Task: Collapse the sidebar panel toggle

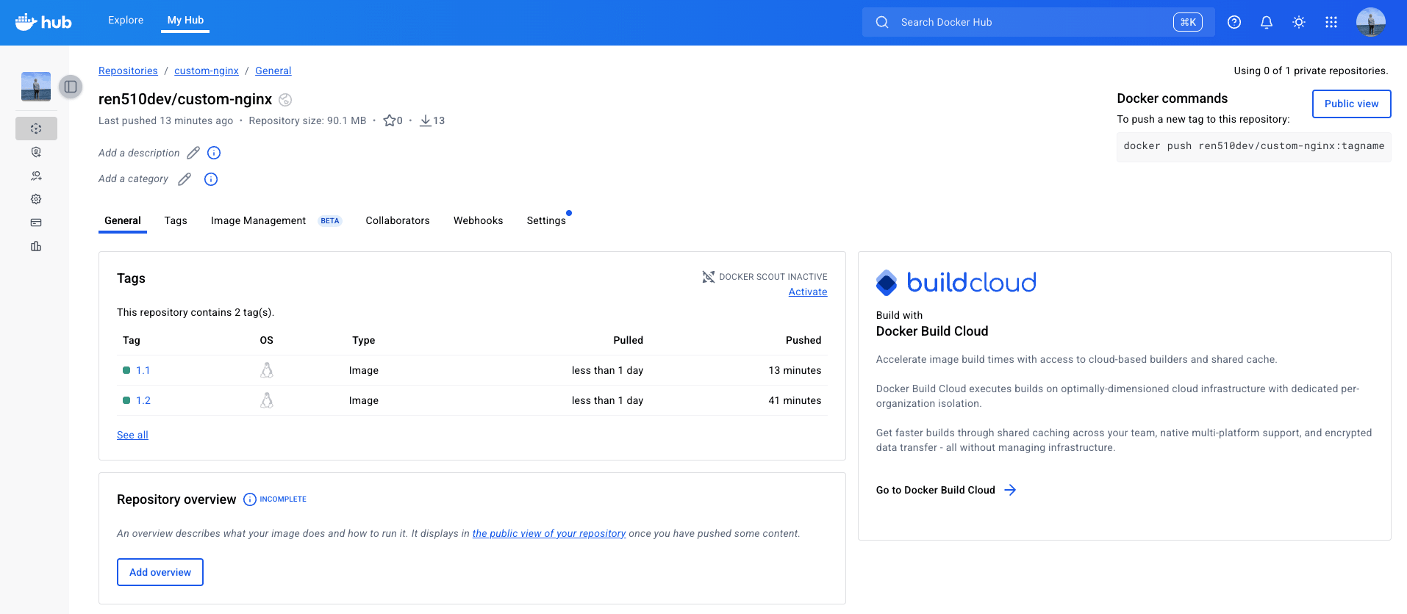Action: [x=71, y=87]
